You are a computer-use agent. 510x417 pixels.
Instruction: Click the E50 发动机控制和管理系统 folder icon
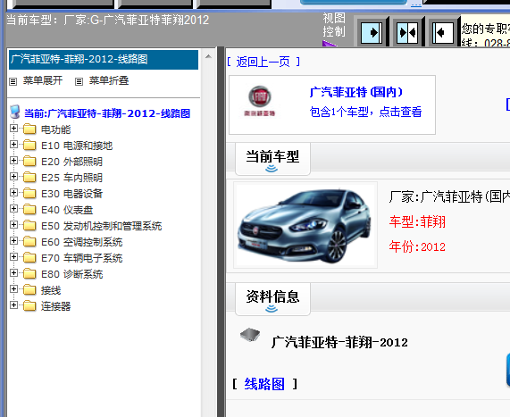tap(29, 225)
